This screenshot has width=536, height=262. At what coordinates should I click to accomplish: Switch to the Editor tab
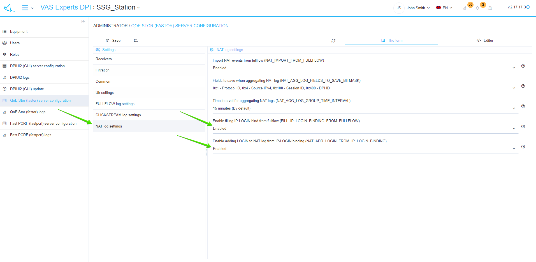click(x=485, y=41)
